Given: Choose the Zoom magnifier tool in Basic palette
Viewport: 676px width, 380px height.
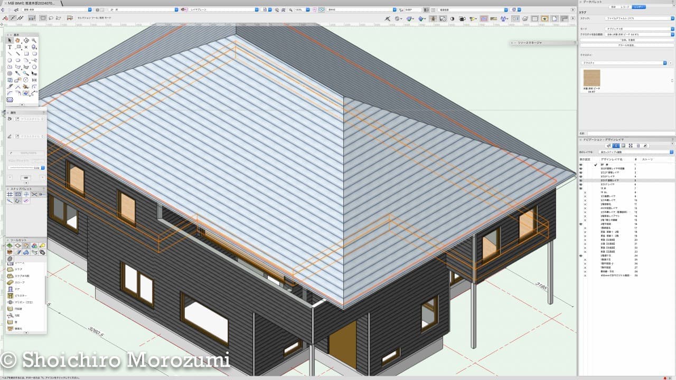Looking at the screenshot, I should [x=34, y=41].
